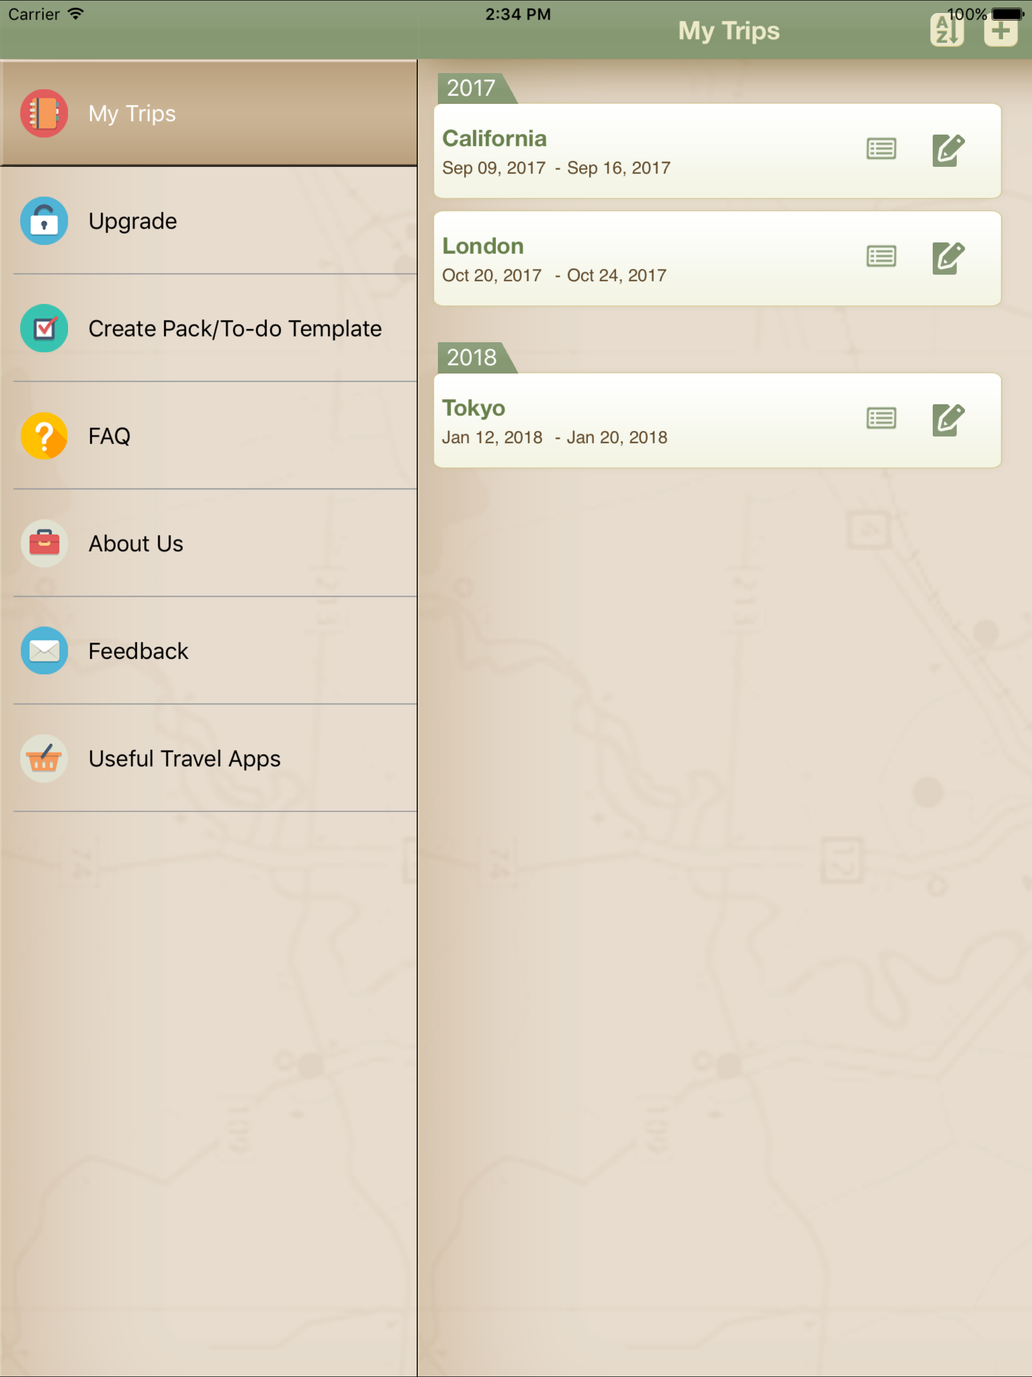Image resolution: width=1032 pixels, height=1377 pixels.
Task: Click the 2018 year section label
Action: point(471,357)
